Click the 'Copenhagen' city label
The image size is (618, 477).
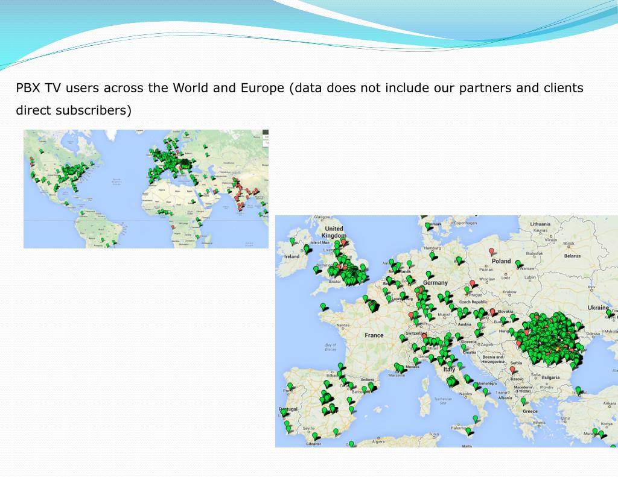[465, 223]
